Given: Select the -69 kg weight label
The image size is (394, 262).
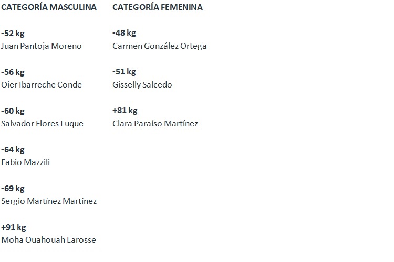Looking at the screenshot, I should tap(13, 188).
